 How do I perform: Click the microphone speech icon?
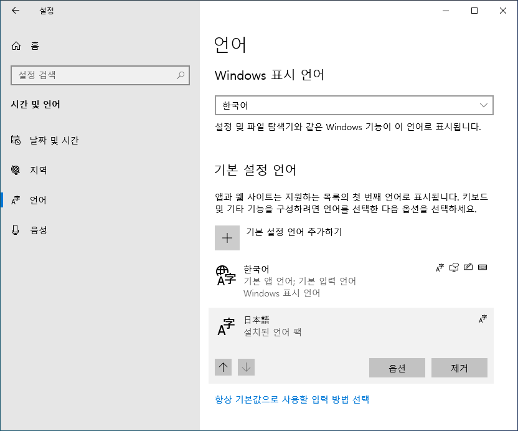15,230
